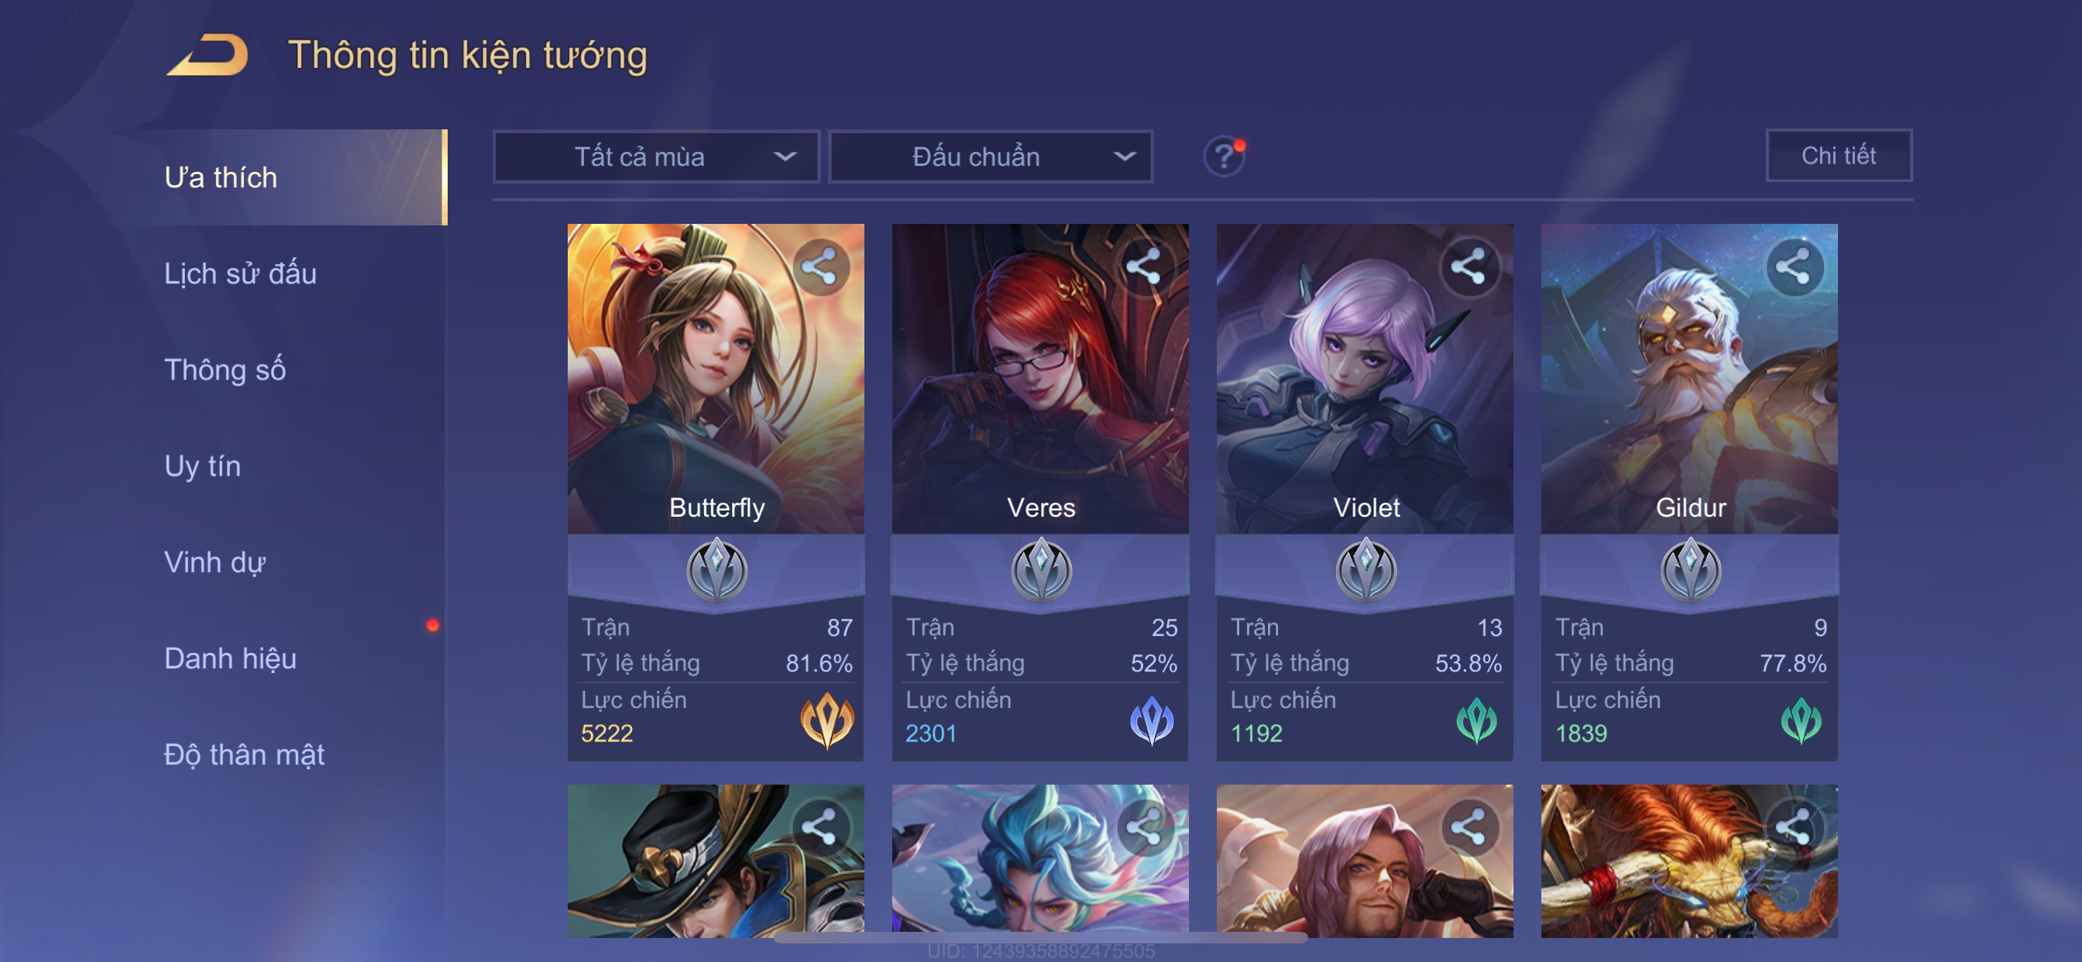2082x962 pixels.
Task: Select the Danh hiệu tab
Action: tap(230, 658)
